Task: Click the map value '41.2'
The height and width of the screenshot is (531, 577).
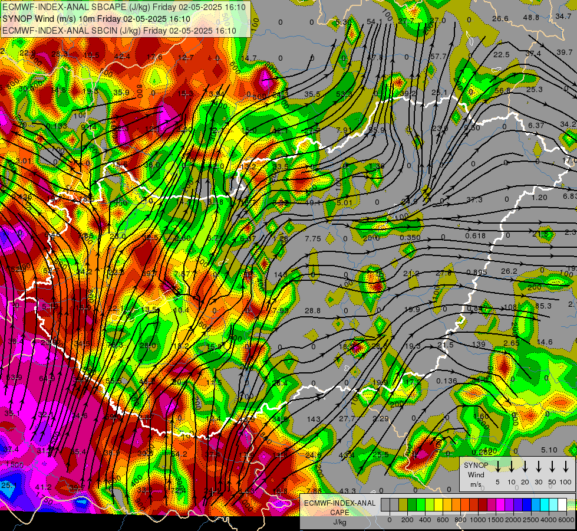Action: point(44,487)
